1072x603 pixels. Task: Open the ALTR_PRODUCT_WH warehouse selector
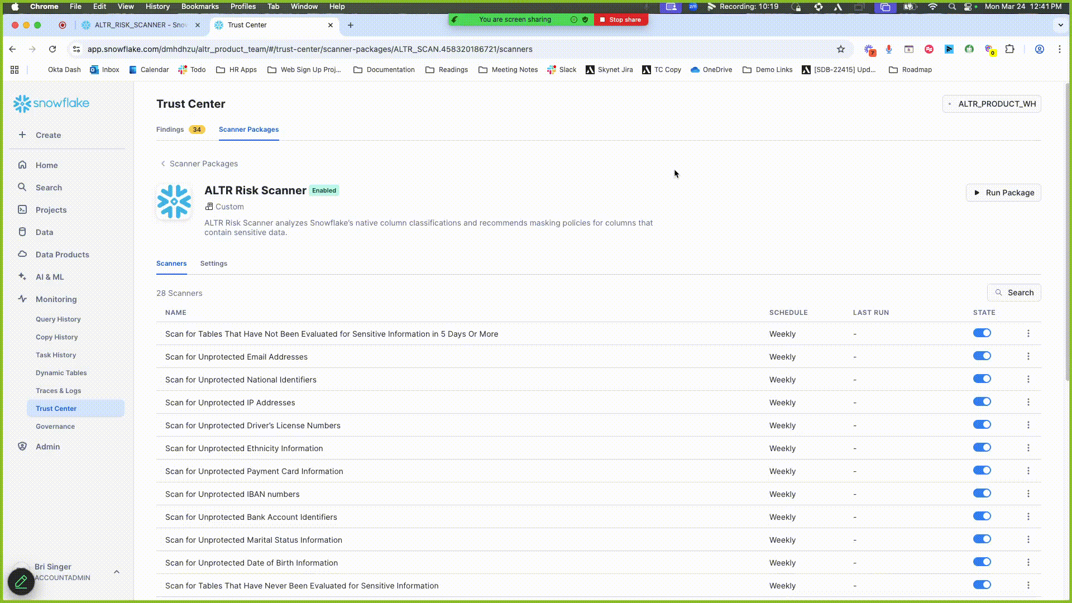pyautogui.click(x=992, y=104)
